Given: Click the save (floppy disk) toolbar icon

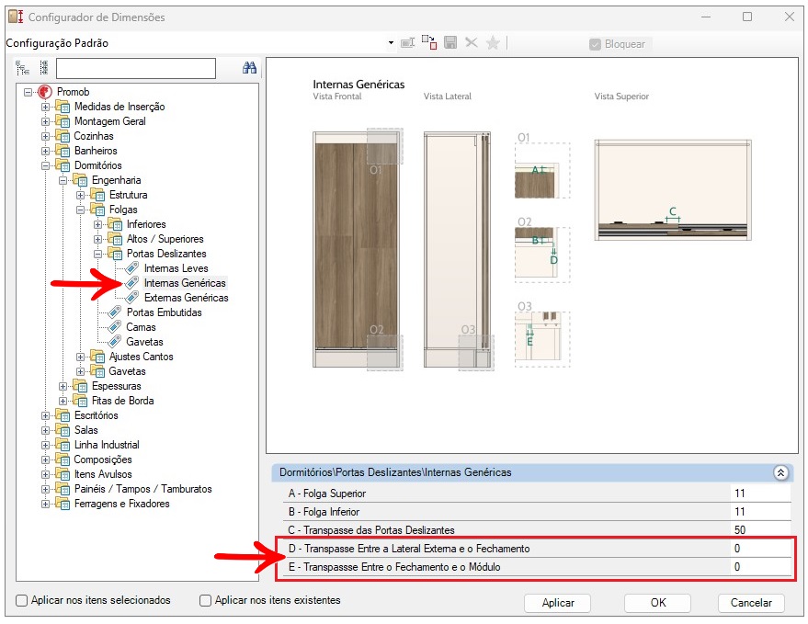Looking at the screenshot, I should (x=450, y=43).
